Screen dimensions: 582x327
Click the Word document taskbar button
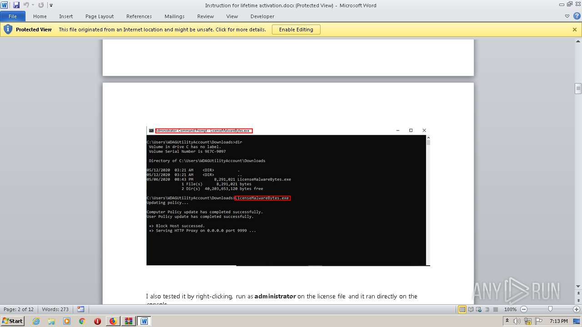[144, 321]
